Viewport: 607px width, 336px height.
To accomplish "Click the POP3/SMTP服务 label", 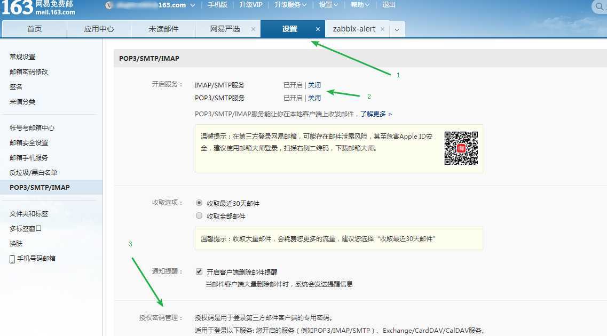I will [219, 98].
